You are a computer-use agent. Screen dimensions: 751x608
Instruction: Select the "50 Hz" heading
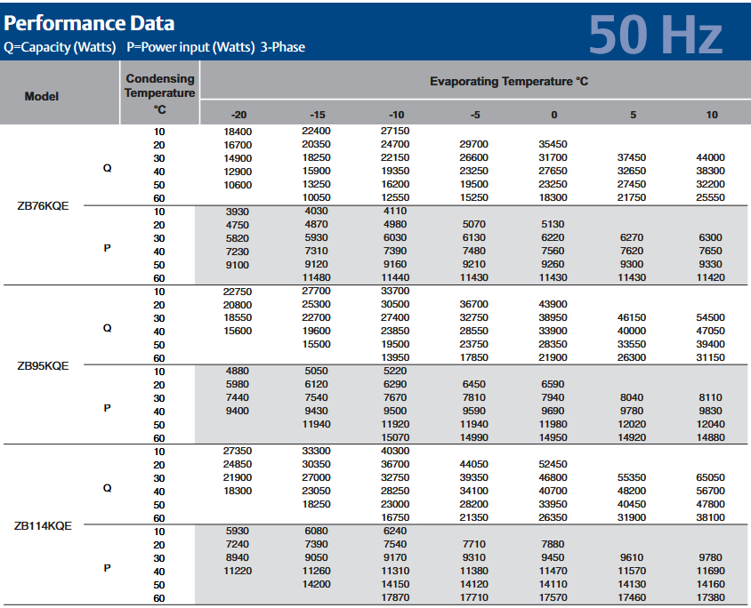(x=655, y=35)
